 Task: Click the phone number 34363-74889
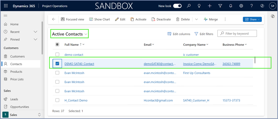[231, 64]
